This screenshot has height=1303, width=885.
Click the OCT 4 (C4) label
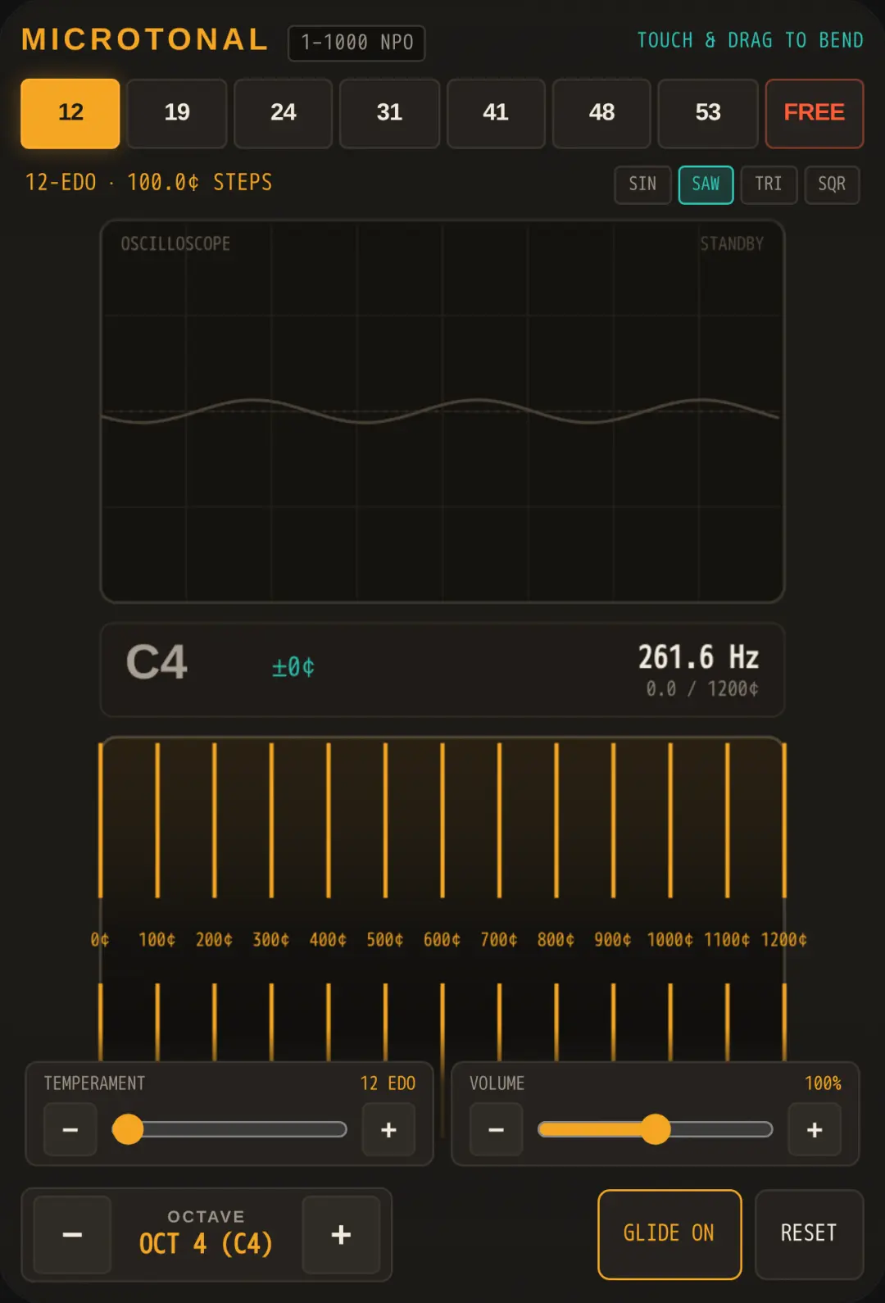pyautogui.click(x=206, y=1244)
